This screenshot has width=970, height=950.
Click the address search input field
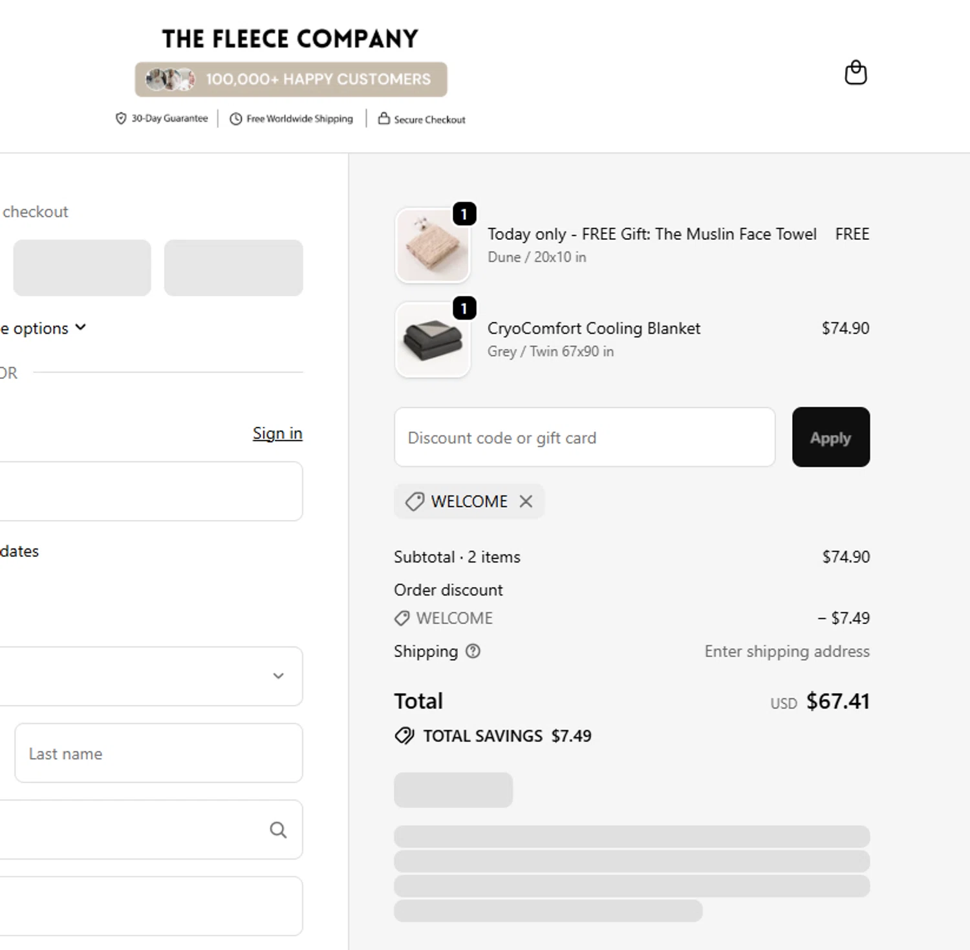[150, 830]
